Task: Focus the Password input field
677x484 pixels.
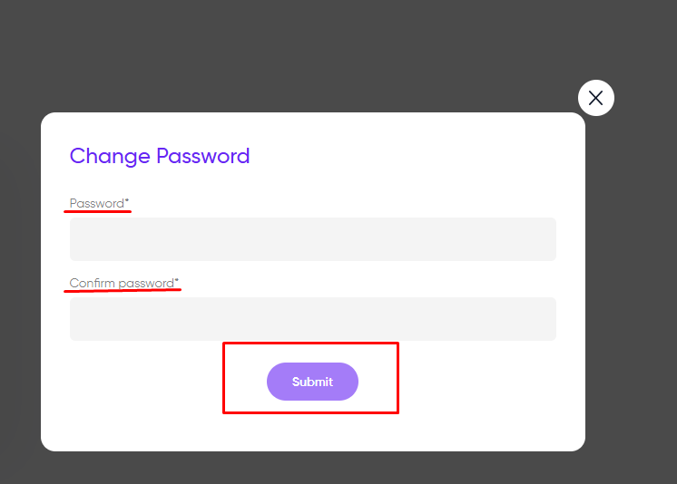Action: pyautogui.click(x=313, y=239)
